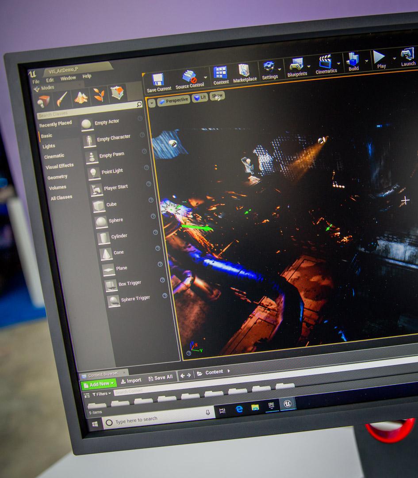Open the Edit menu
Image resolution: width=418 pixels, height=478 pixels.
coord(50,80)
